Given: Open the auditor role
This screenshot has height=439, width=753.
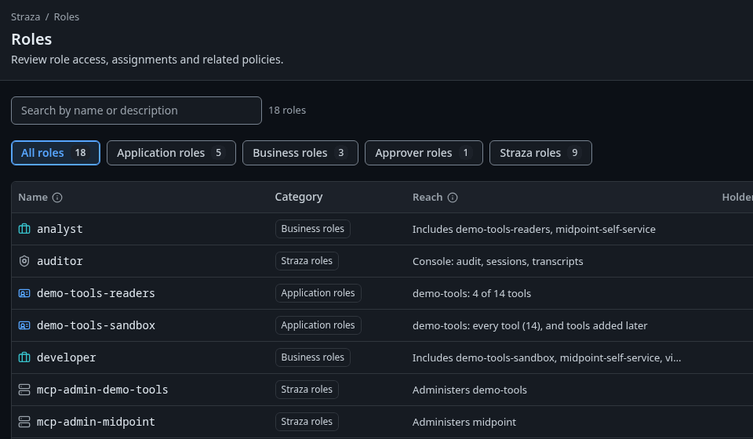Looking at the screenshot, I should point(60,261).
